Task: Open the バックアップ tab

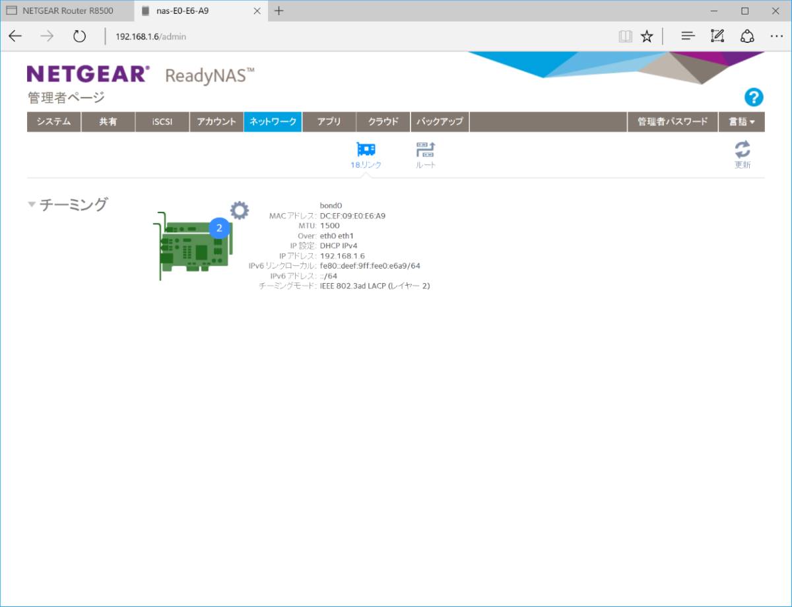Action: (440, 122)
